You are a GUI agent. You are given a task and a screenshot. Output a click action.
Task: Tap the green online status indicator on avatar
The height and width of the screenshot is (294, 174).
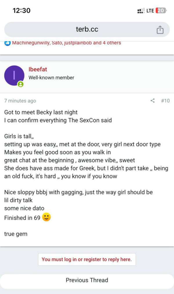click(20, 83)
